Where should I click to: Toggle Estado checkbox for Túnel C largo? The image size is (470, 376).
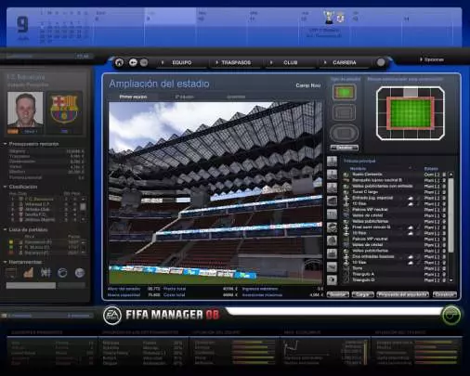(x=444, y=192)
